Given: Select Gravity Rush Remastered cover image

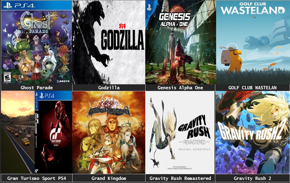Looking at the screenshot, I should 180,132.
